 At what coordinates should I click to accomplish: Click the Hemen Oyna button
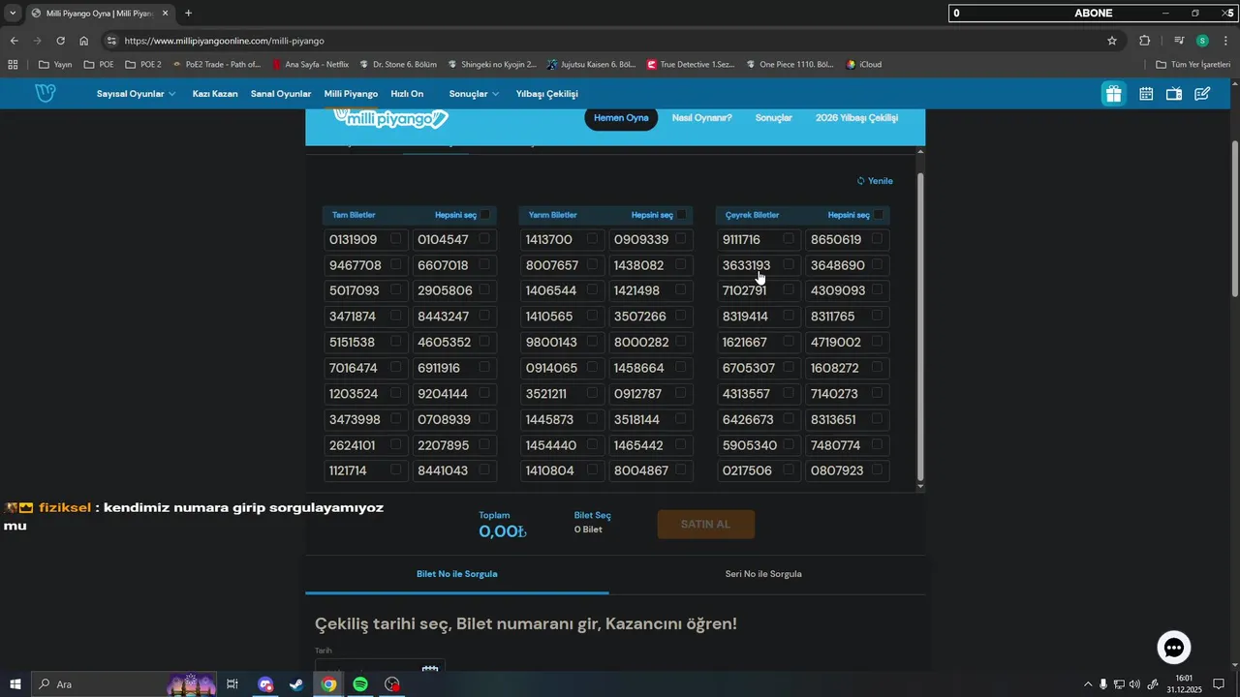621,118
